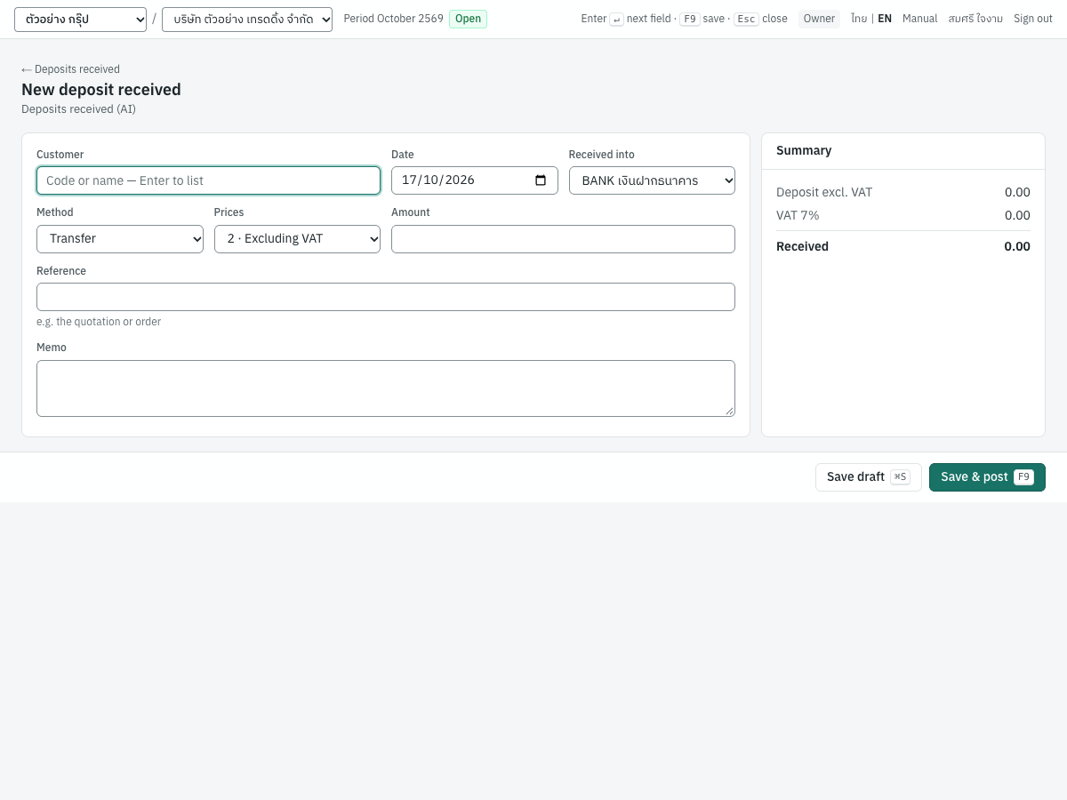Open the บริษัท ตัวอย่าง เทรดดิ้ง company selector
1067x800 pixels.
247,20
